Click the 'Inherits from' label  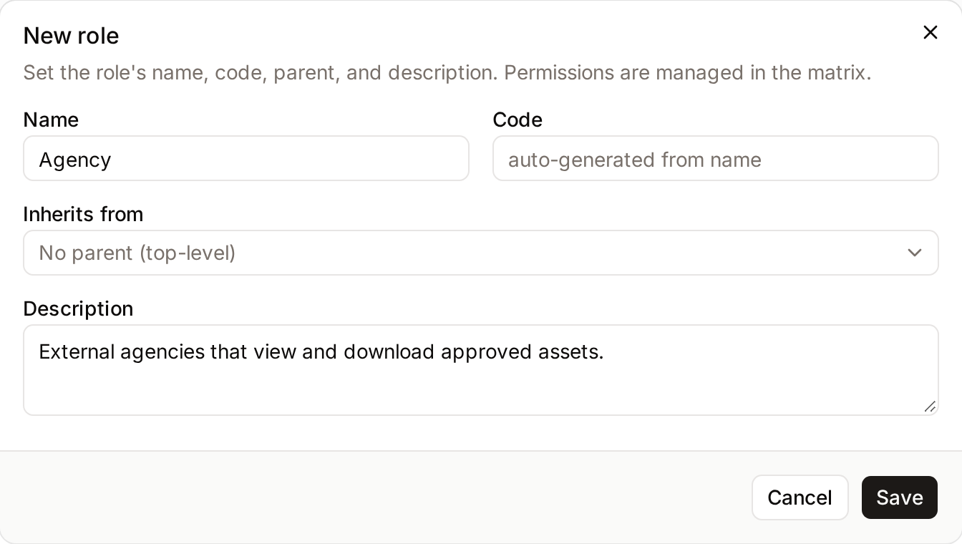click(83, 214)
